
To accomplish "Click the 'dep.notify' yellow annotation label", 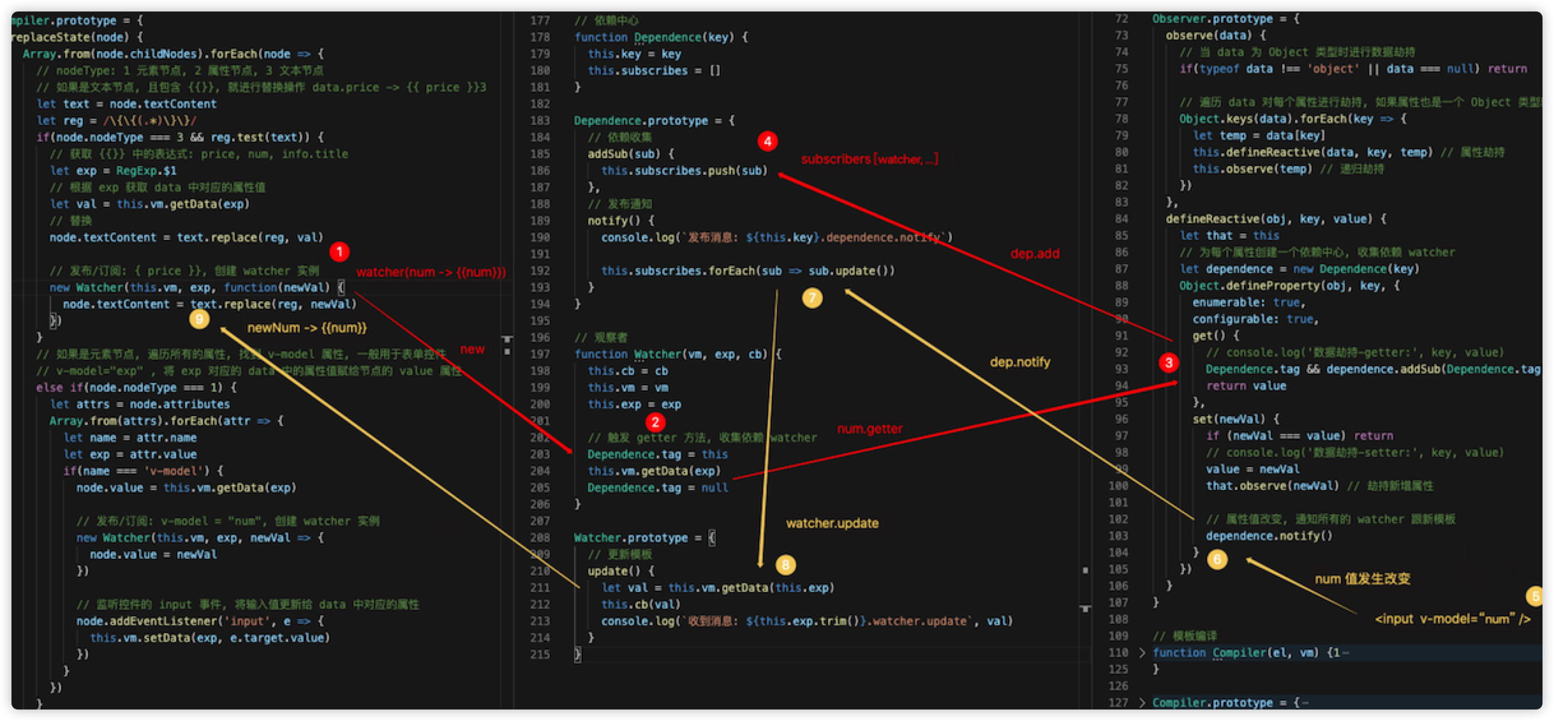I will tap(1019, 362).
